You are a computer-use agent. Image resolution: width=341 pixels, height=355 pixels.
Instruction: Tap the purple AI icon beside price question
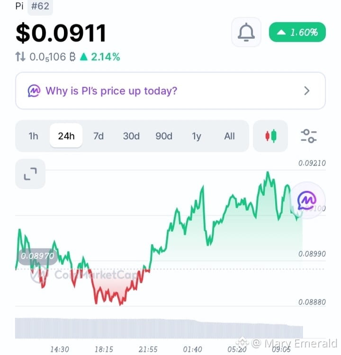(34, 91)
